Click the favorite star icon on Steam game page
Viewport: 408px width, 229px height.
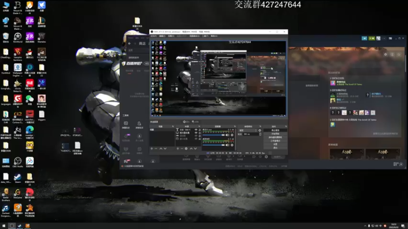pos(399,54)
